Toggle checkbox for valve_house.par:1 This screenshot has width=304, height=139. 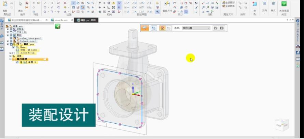click(11, 38)
